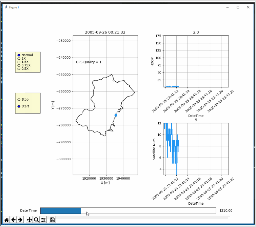Click the 12 tick on Satellite axis

(159, 123)
